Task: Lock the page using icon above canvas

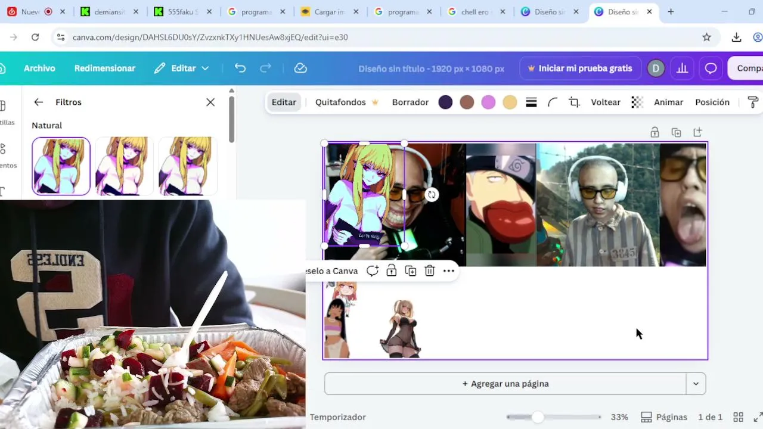Action: [x=655, y=132]
